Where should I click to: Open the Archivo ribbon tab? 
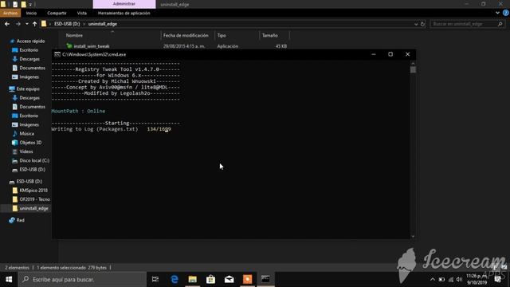[x=10, y=13]
